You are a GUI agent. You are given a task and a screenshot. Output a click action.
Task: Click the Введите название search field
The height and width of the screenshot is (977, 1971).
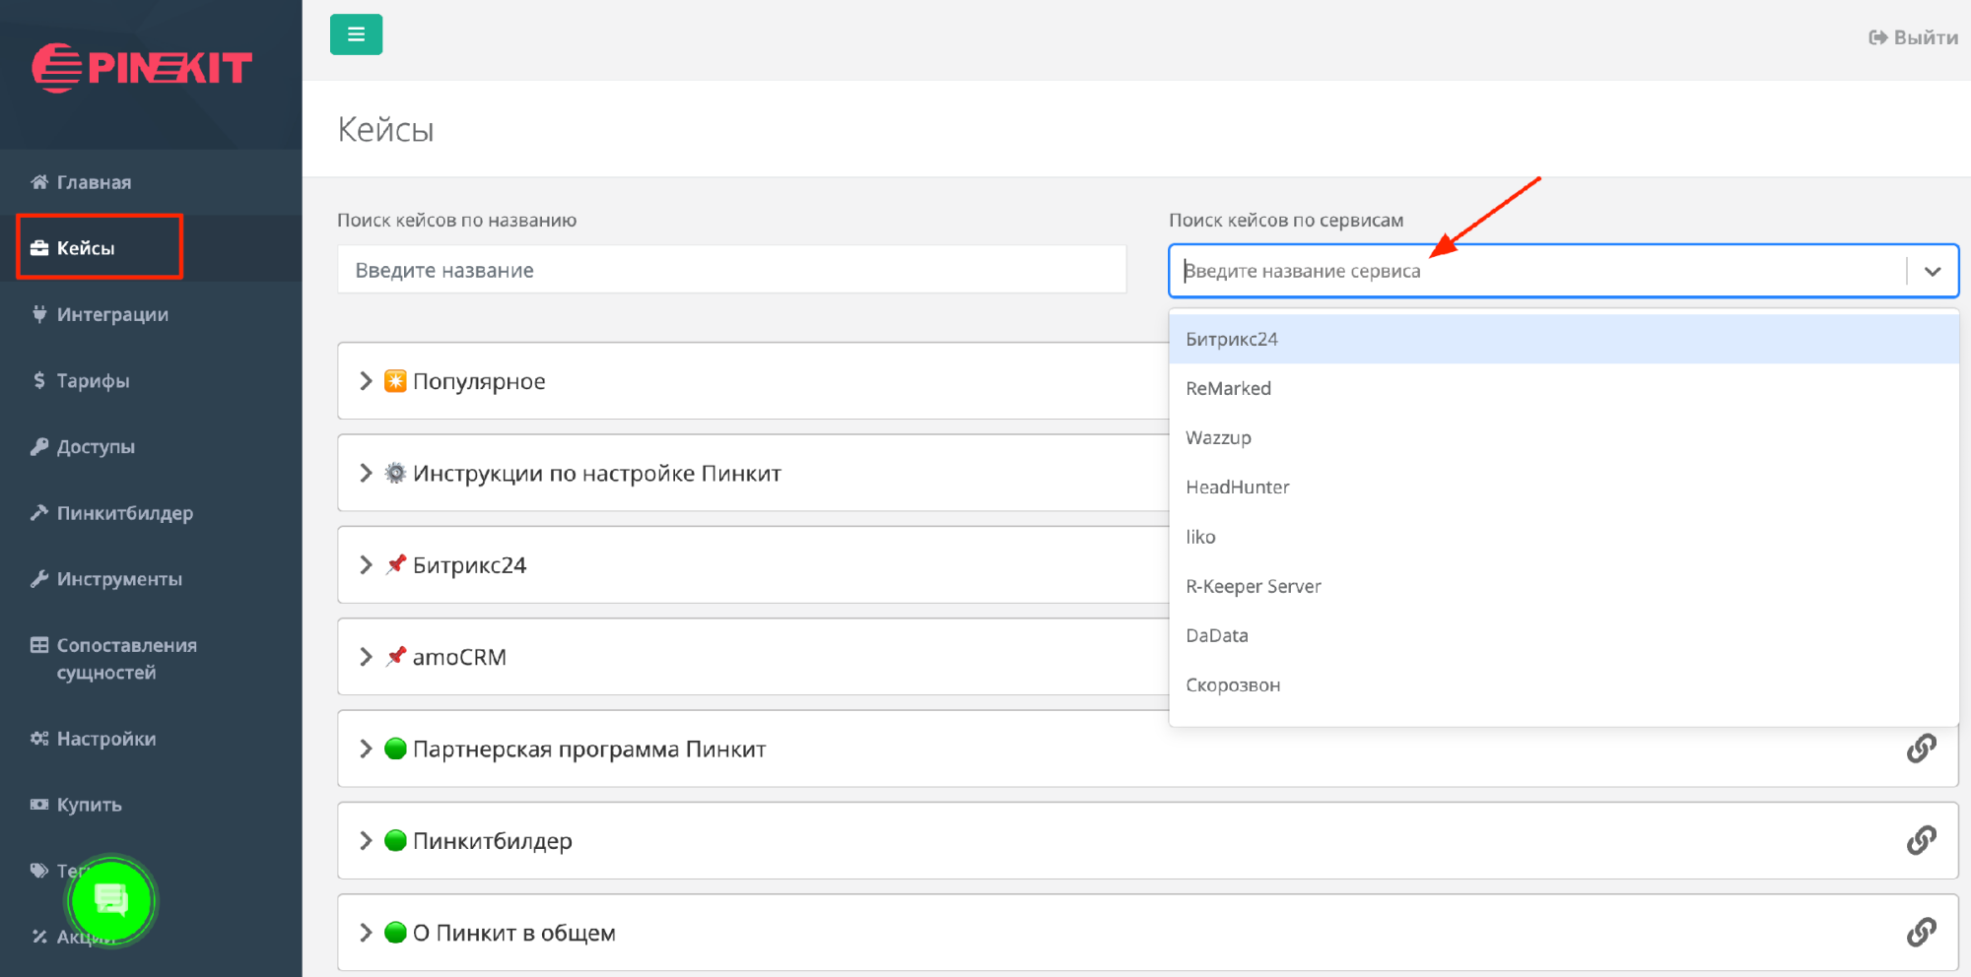coord(731,270)
